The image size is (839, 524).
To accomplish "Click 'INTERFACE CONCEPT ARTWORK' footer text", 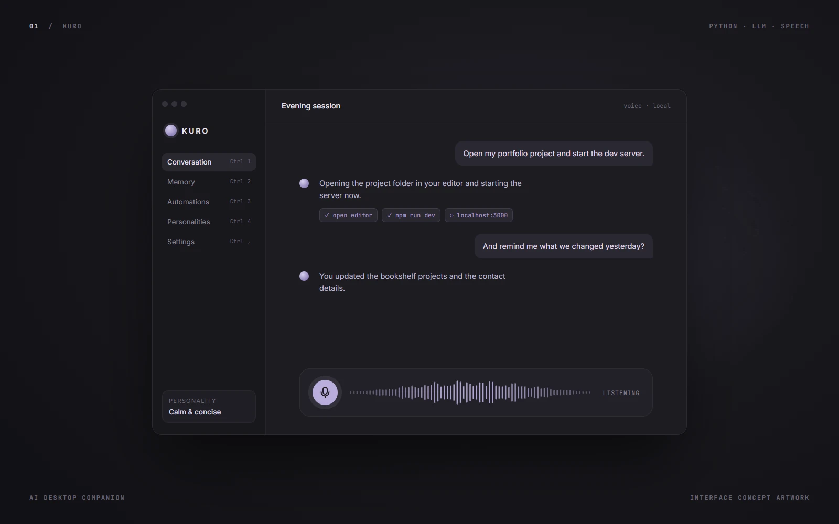I will [x=749, y=498].
